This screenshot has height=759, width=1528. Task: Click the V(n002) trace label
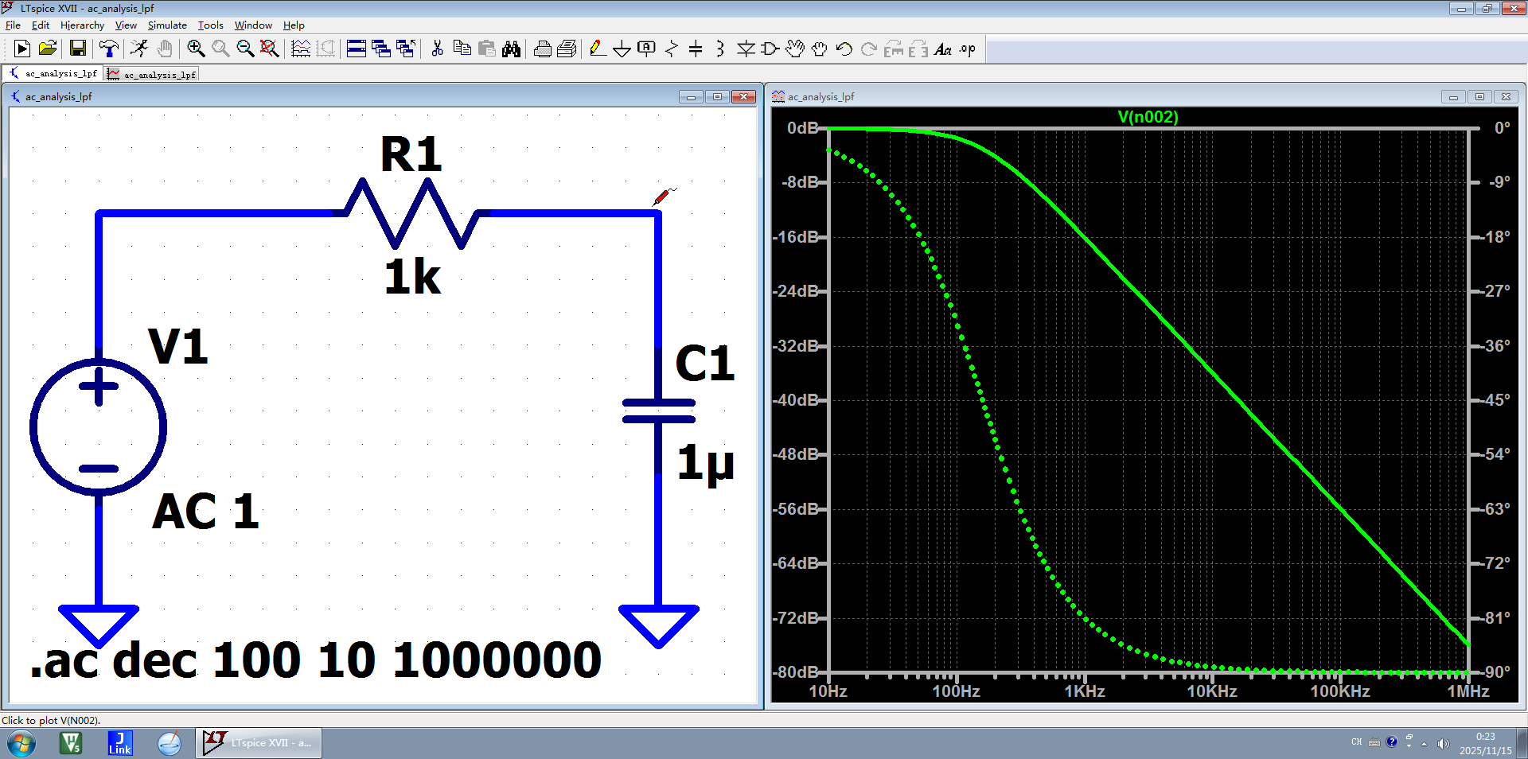(x=1148, y=117)
